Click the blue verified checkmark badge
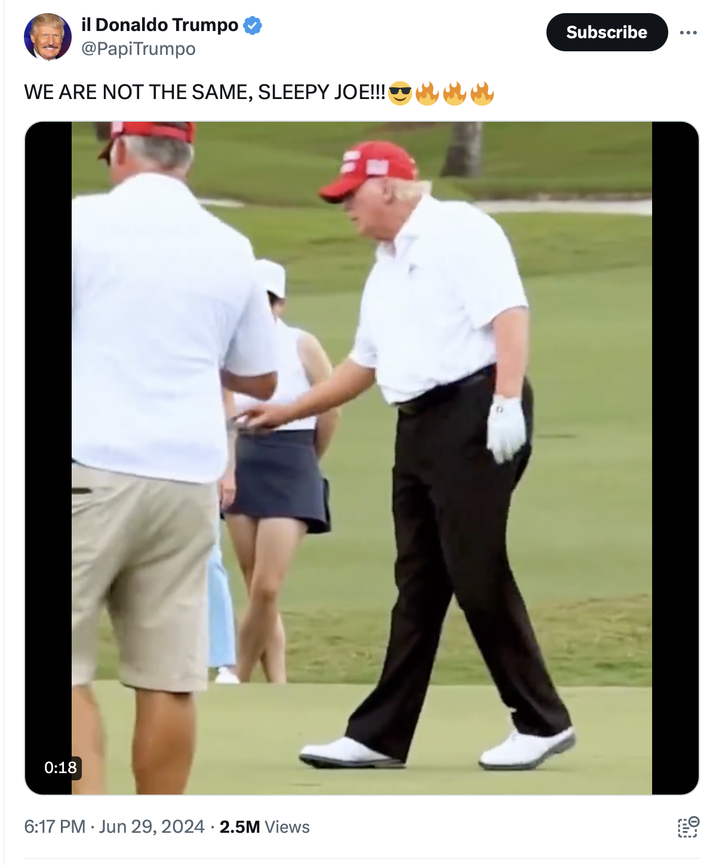This screenshot has width=719, height=865. tap(252, 26)
